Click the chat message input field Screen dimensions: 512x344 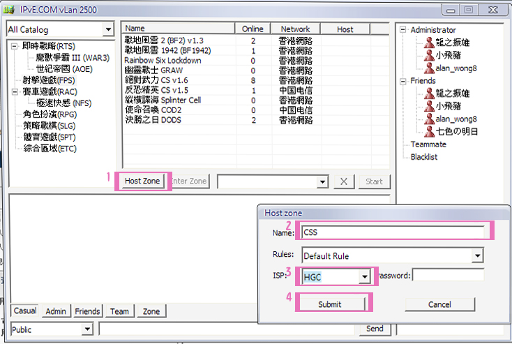click(x=227, y=329)
